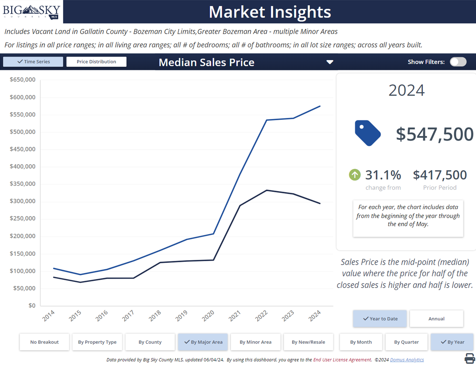
Task: Click the Big Sky Country MLS logo
Action: click(x=31, y=11)
